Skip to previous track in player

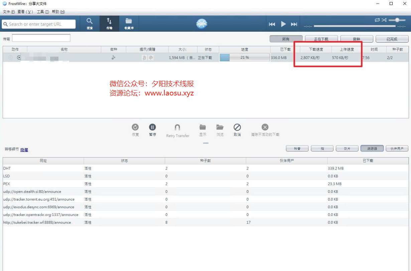point(272,24)
